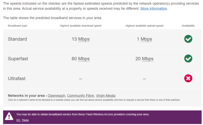Click the green checkmark icon for Superfast
The height and width of the screenshot is (125, 203).
click(188, 59)
